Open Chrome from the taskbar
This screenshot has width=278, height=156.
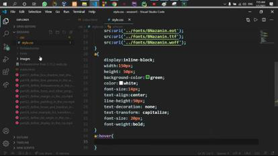click(114, 4)
